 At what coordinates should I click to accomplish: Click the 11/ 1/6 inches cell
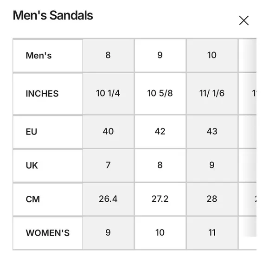point(212,94)
